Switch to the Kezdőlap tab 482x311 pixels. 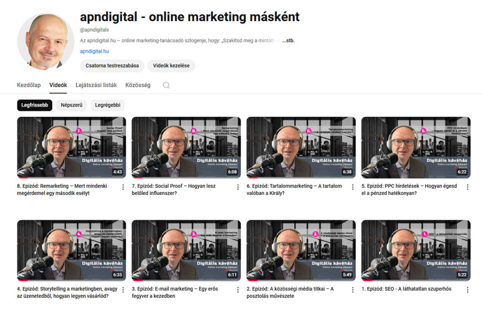[x=29, y=85]
